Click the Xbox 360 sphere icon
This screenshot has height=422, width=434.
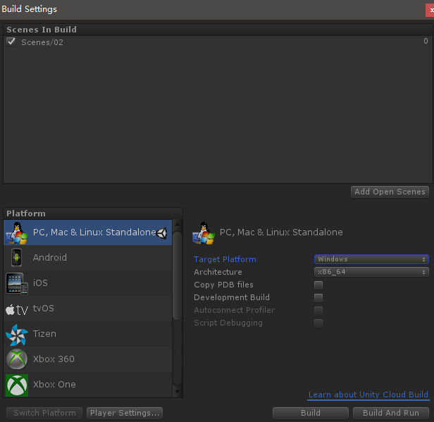pyautogui.click(x=17, y=359)
